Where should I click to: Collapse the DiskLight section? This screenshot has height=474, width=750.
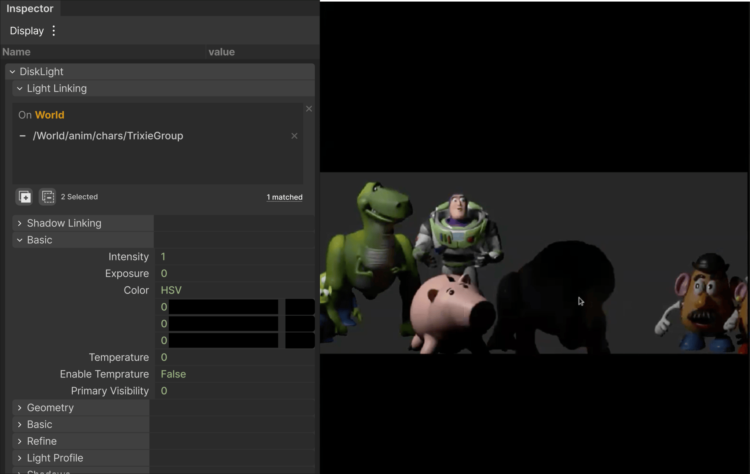[12, 72]
